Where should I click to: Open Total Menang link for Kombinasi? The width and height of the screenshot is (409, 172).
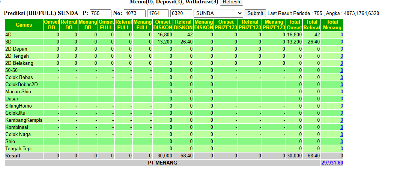(342, 127)
